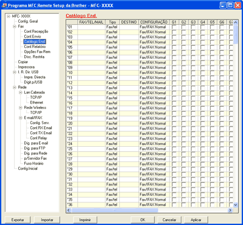The image size is (243, 225).
Task: Collapse the Fax tree branch
Action: coord(15,26)
